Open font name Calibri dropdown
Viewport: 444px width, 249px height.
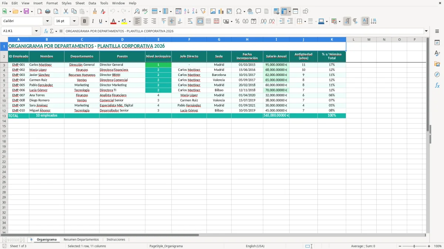pyautogui.click(x=47, y=21)
